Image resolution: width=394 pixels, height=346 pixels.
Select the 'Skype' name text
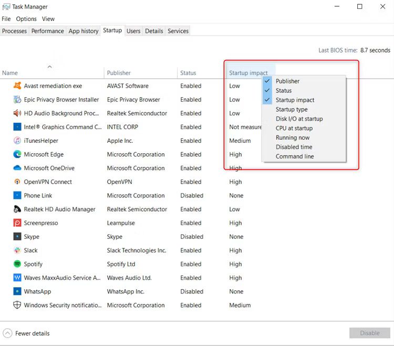coord(32,236)
